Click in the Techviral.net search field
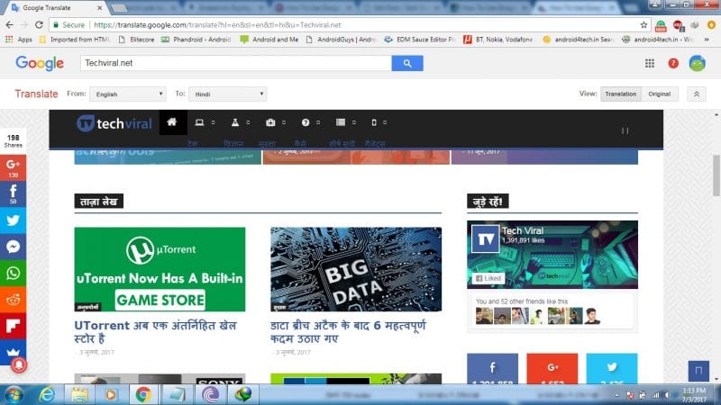The width and height of the screenshot is (721, 405). pyautogui.click(x=236, y=63)
